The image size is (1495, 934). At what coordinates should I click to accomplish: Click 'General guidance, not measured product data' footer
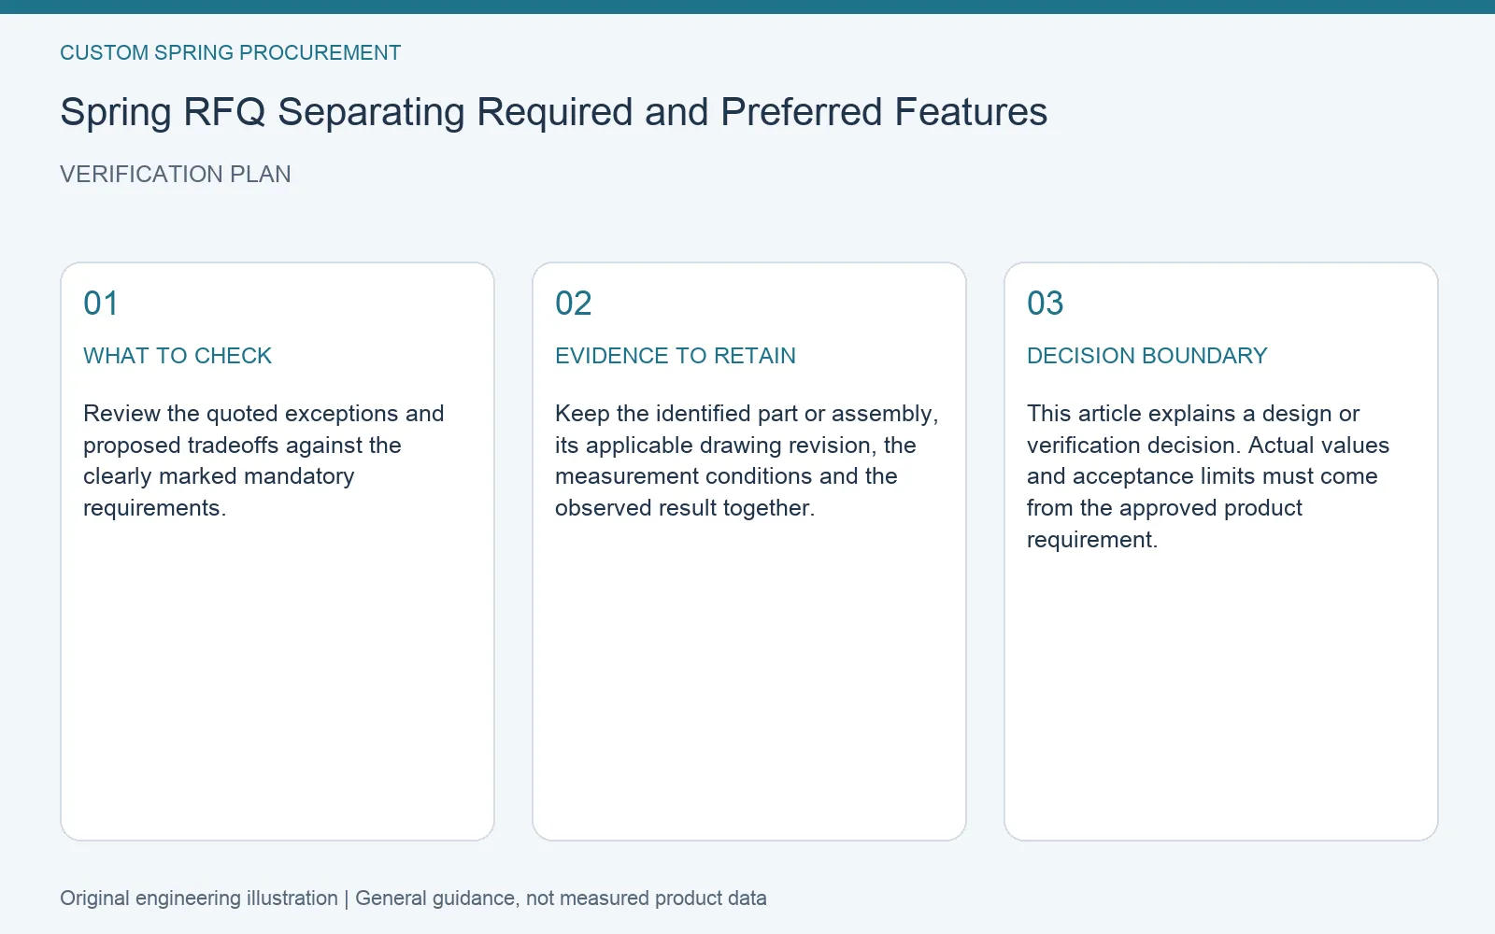pos(561,899)
